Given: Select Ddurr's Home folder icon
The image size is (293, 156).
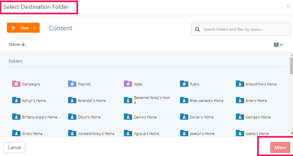Looking at the screenshot, I should pyautogui.click(x=72, y=117).
